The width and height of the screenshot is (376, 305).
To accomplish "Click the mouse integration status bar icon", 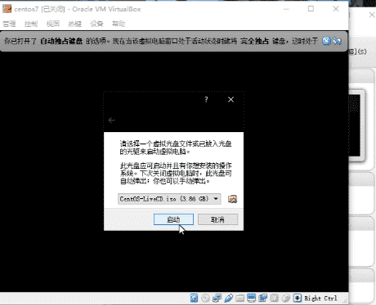I will pyautogui.click(x=285, y=298).
